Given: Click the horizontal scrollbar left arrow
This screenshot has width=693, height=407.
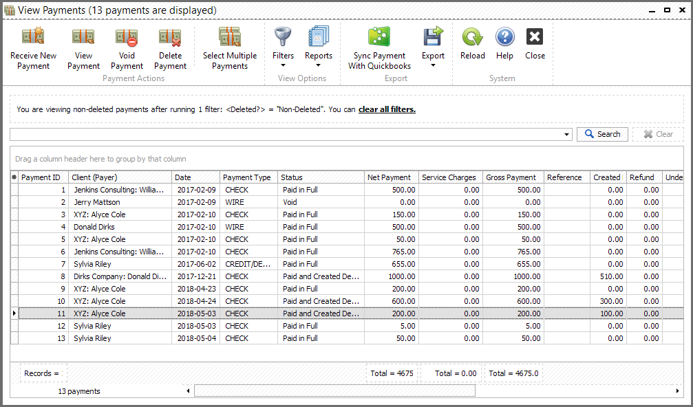Looking at the screenshot, I should [189, 390].
